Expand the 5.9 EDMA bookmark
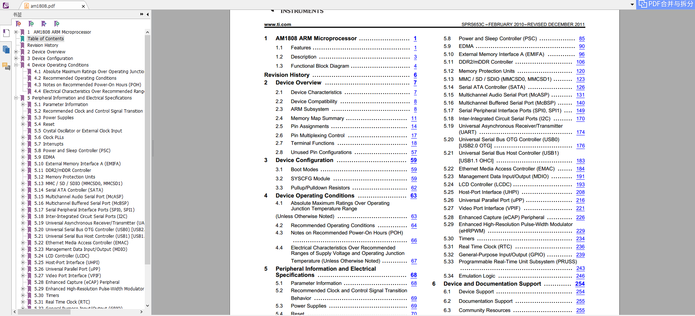 [x=23, y=157]
